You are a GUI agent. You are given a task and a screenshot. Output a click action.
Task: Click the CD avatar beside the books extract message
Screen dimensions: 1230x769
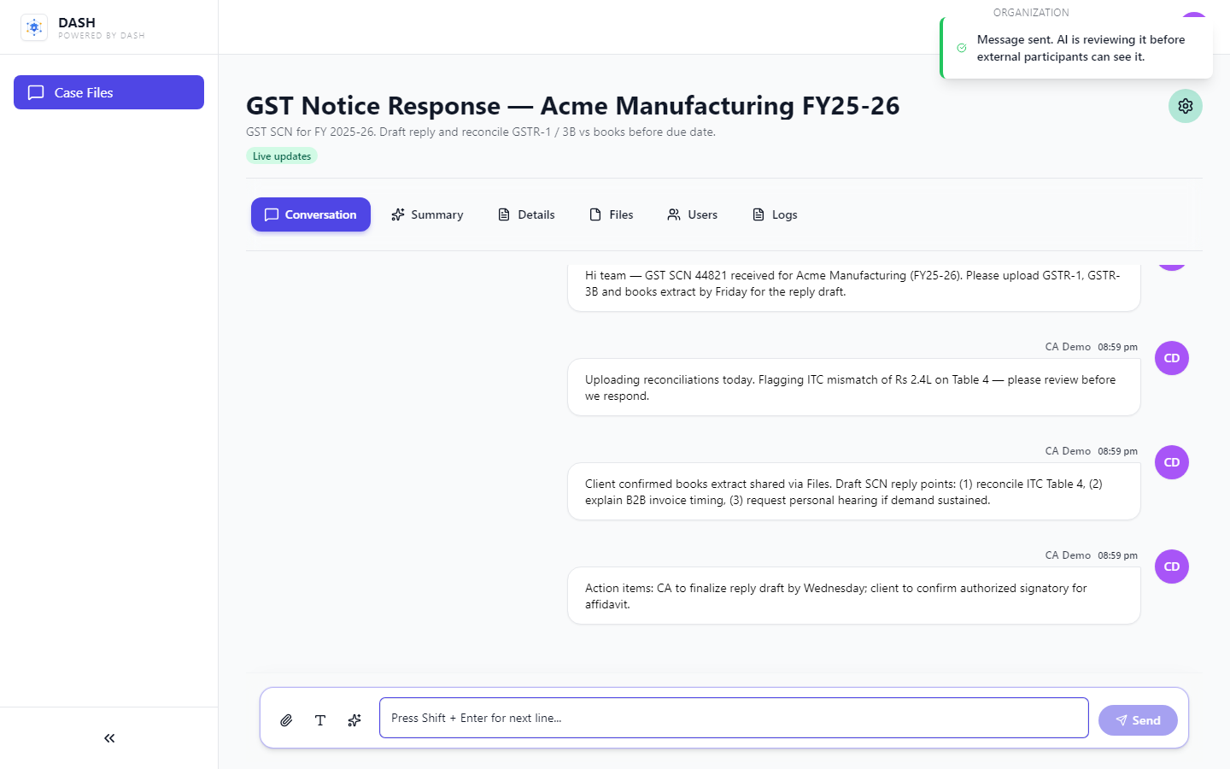click(1172, 462)
